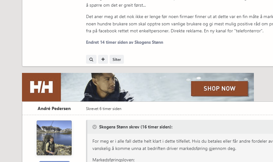Screen dimensions: 273x162
Task: Click the magnifying glass icon below the post
Action: point(91,59)
